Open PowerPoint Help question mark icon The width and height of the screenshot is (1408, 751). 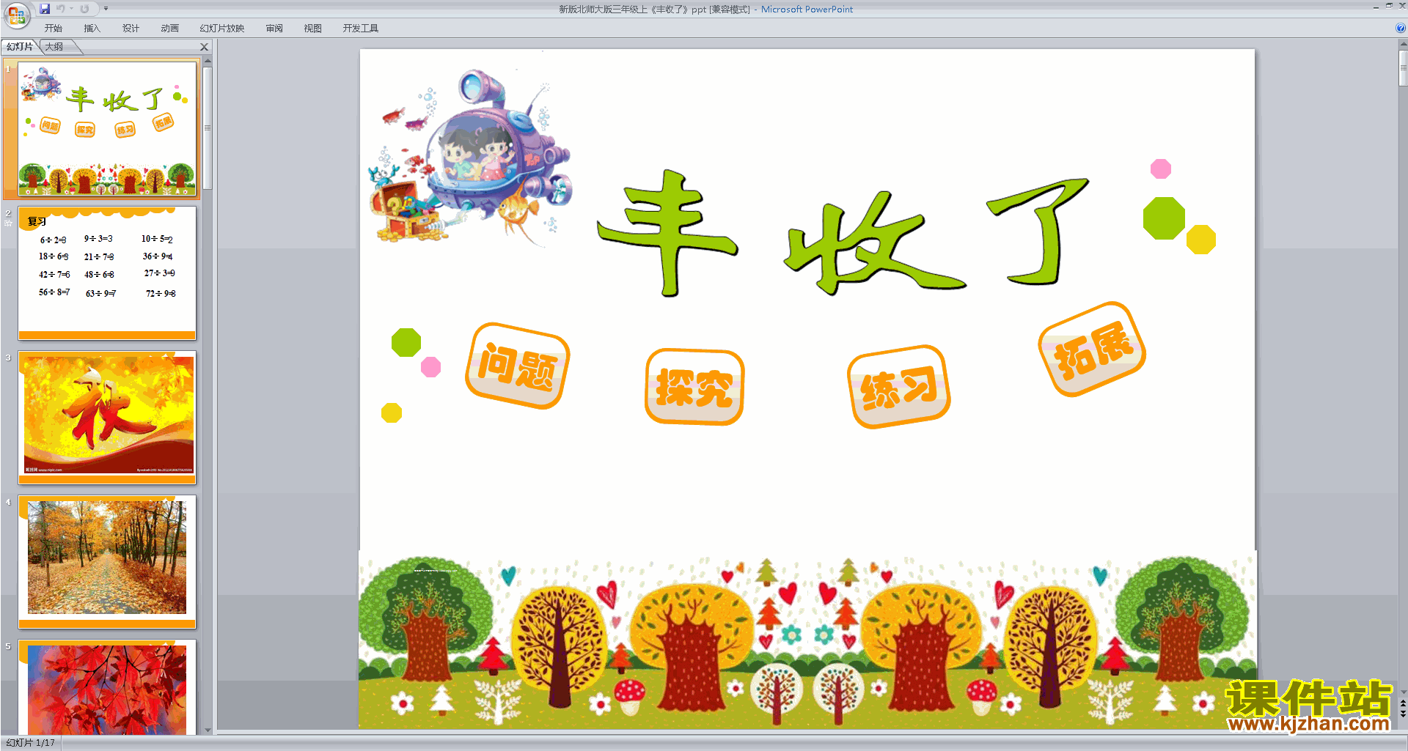(1401, 29)
